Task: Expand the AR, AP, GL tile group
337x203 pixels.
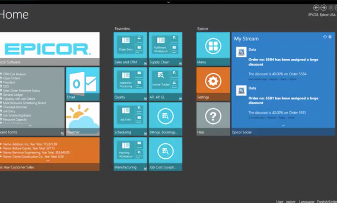Action: tap(180, 98)
